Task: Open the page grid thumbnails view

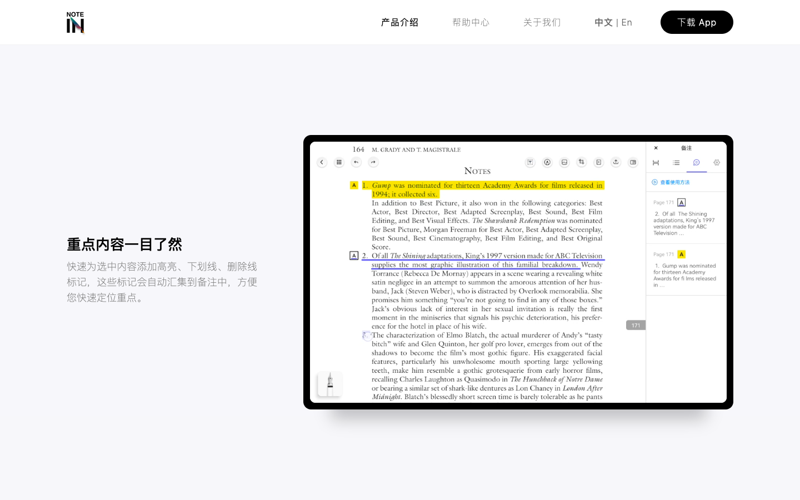Action: [x=339, y=162]
